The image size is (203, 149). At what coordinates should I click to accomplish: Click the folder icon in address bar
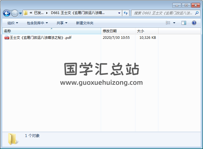(26, 13)
